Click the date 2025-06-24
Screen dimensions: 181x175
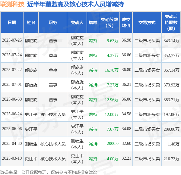[12, 114]
